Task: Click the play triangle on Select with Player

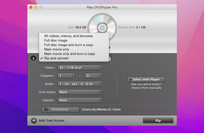Action: [130, 80]
